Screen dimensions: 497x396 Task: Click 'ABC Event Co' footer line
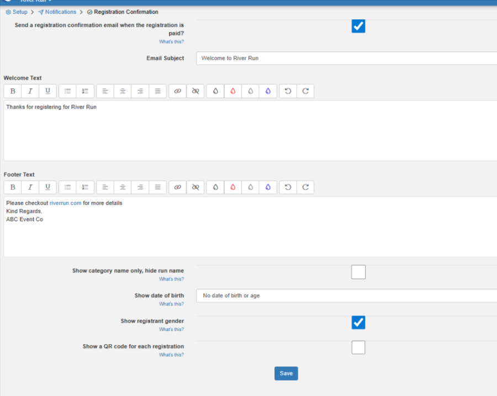(24, 220)
